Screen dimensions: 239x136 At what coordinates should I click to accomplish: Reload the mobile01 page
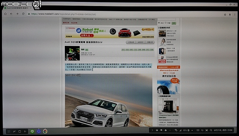coord(23,14)
